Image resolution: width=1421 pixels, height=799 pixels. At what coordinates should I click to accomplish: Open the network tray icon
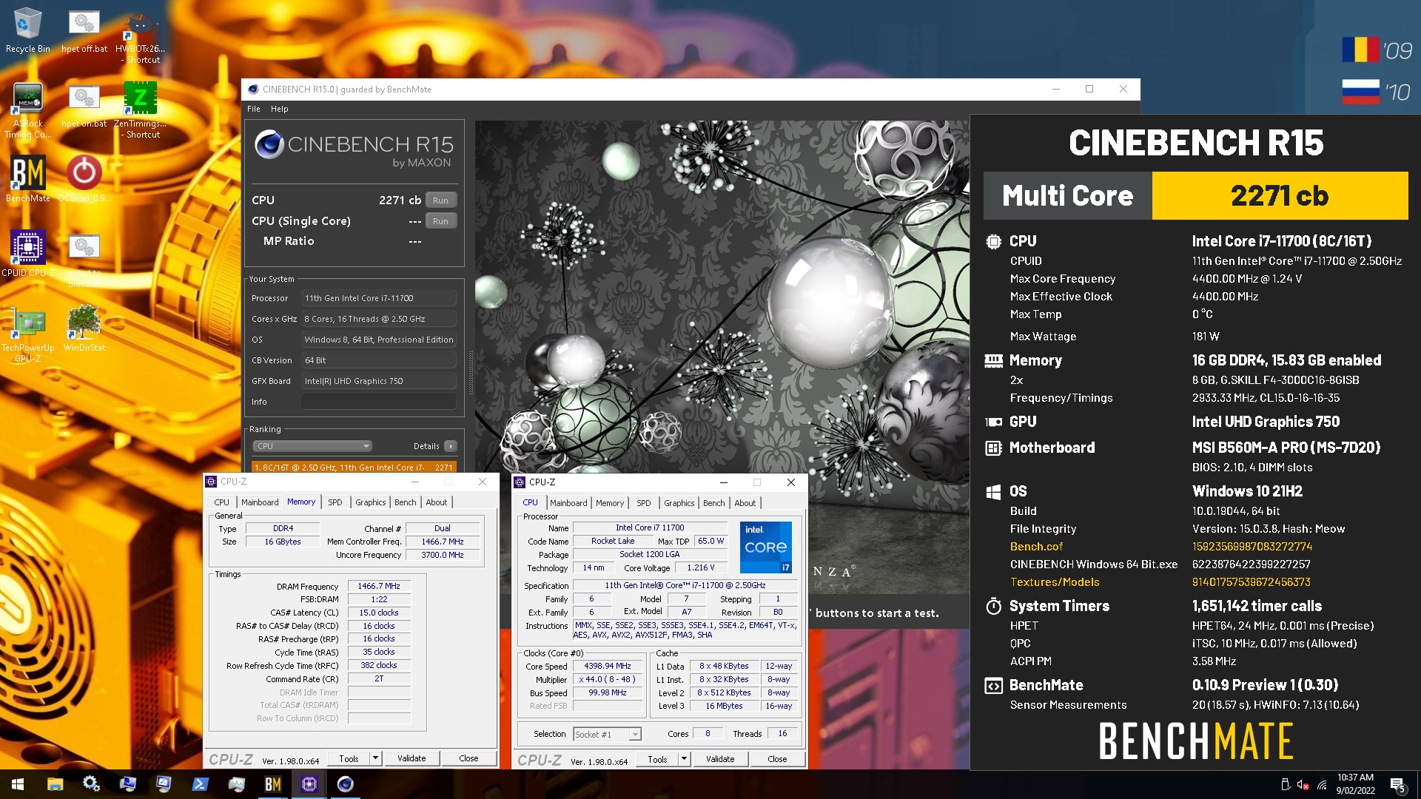pyautogui.click(x=1322, y=785)
